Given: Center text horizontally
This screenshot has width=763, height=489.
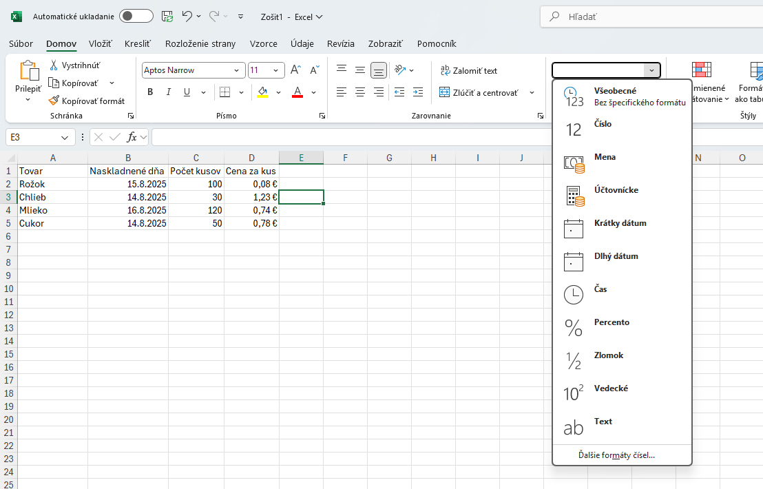Looking at the screenshot, I should [360, 92].
